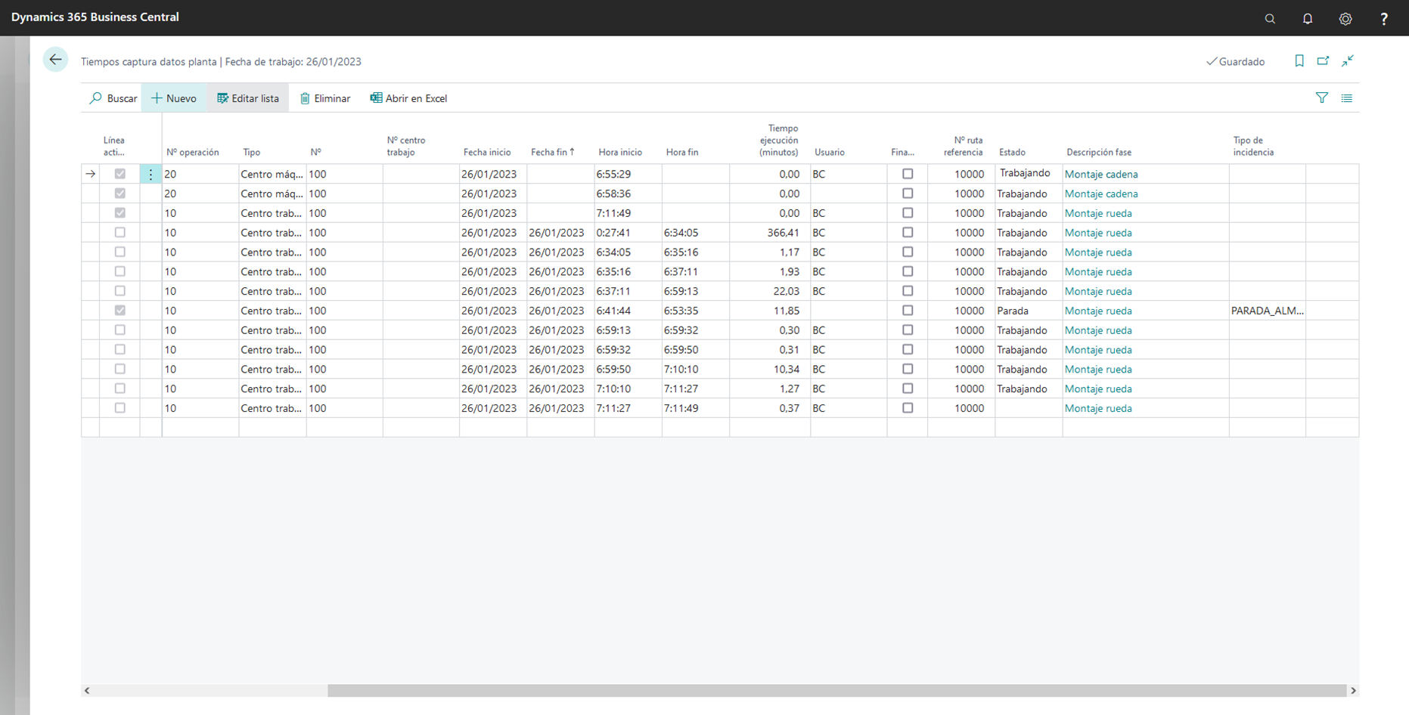Select Hora inicio cell 6:41:44
The width and height of the screenshot is (1409, 715).
(628, 311)
